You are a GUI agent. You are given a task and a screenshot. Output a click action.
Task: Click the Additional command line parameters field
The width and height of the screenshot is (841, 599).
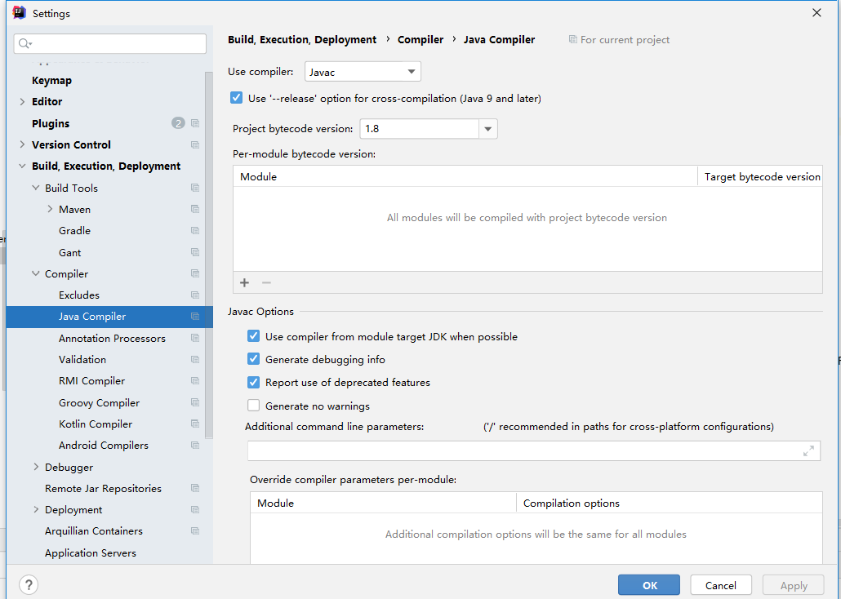coord(523,450)
